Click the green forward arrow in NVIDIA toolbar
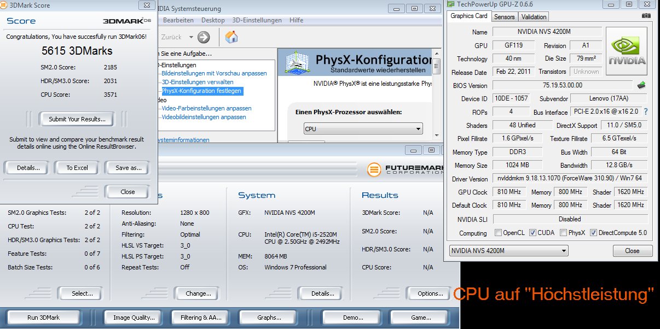The image size is (660, 329). [204, 37]
